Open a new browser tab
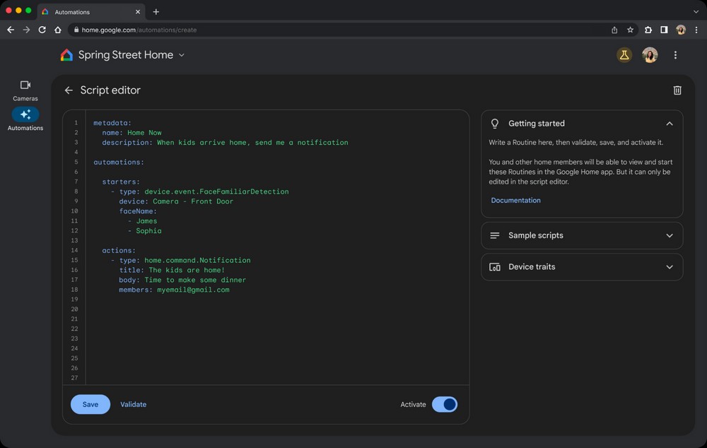The image size is (707, 448). (156, 12)
